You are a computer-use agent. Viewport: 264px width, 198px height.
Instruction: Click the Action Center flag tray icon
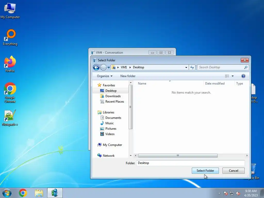click(226, 193)
